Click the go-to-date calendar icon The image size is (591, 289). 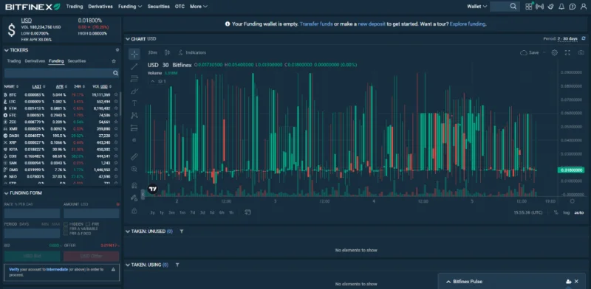[x=247, y=212]
